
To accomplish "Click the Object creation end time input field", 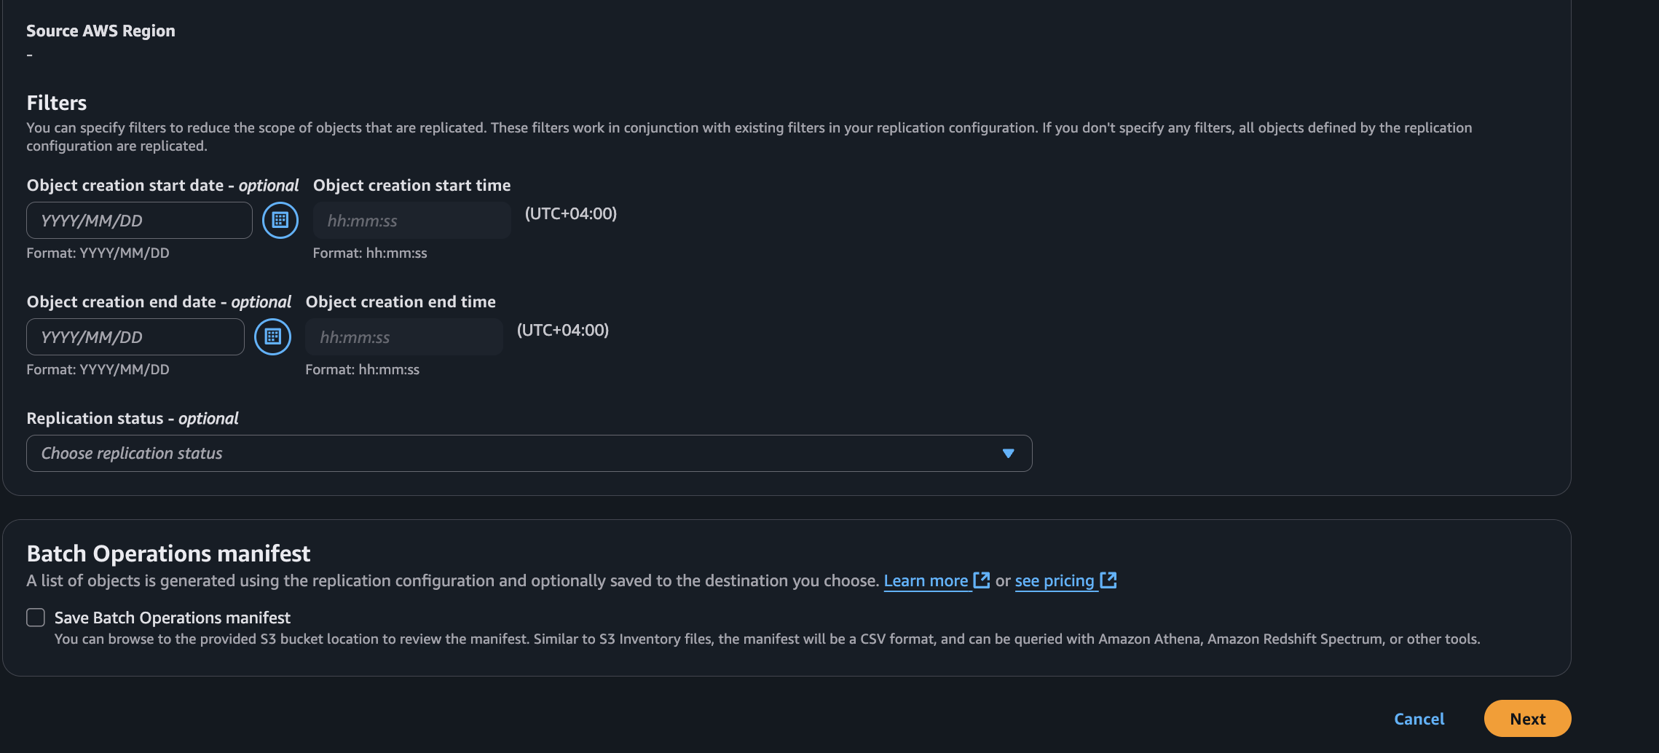I will pyautogui.click(x=403, y=336).
